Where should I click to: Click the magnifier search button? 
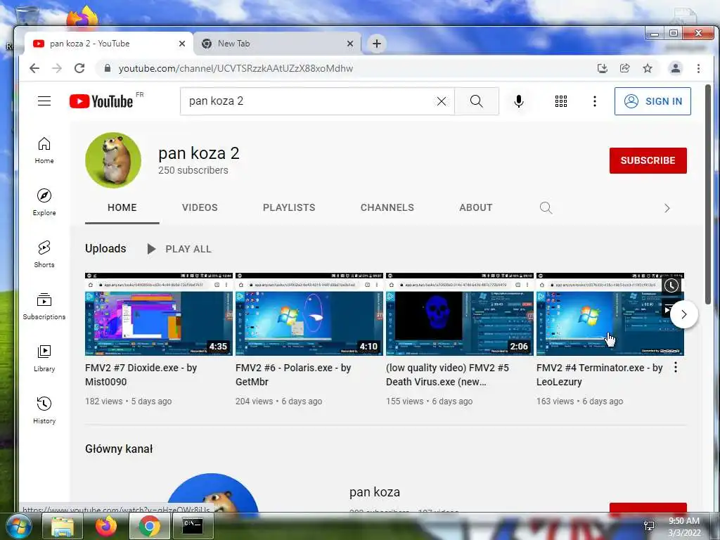click(477, 101)
